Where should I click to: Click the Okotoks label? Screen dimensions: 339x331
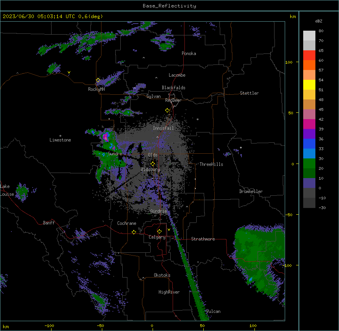162,275
